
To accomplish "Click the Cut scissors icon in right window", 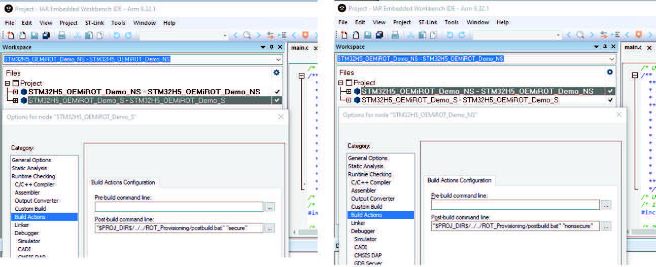I will [x=411, y=35].
